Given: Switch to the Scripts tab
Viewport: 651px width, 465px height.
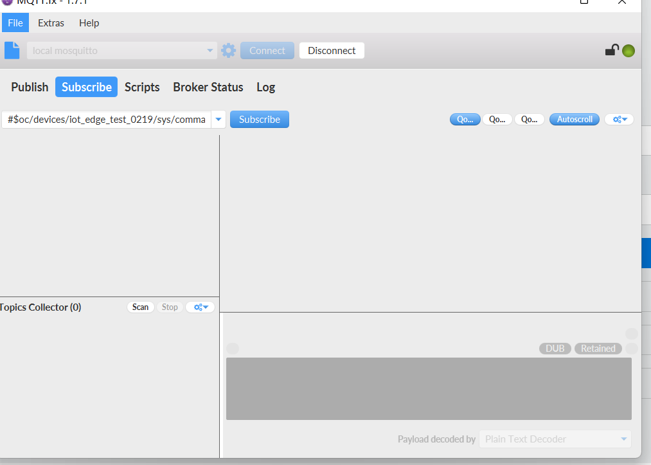Looking at the screenshot, I should coord(142,87).
